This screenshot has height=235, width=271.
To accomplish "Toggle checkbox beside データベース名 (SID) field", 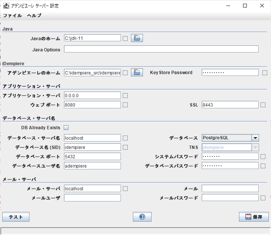I will [125, 147].
